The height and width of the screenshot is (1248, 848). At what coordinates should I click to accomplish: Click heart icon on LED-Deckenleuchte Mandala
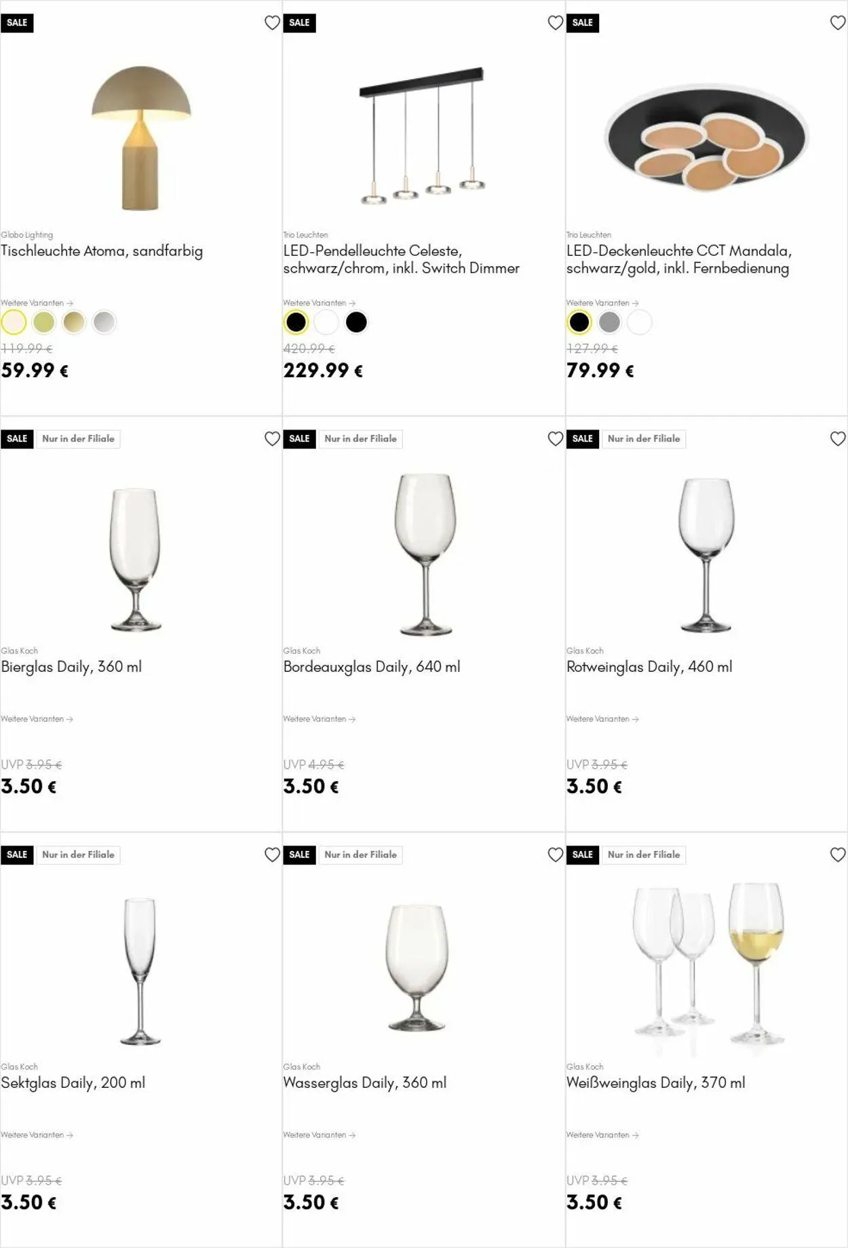tap(838, 23)
